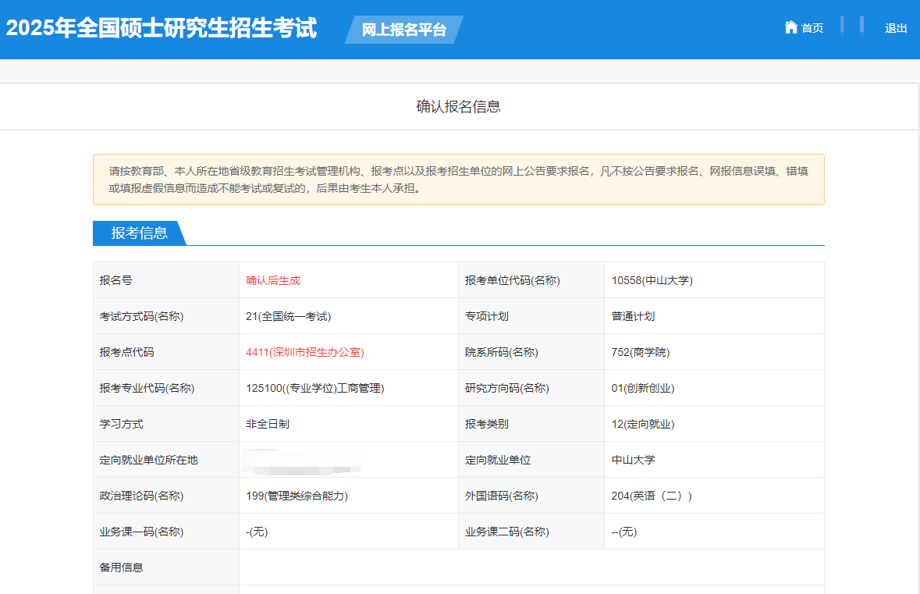Select the 10558(中山大学) unit code value
Image resolution: width=920 pixels, height=594 pixels.
coord(652,280)
